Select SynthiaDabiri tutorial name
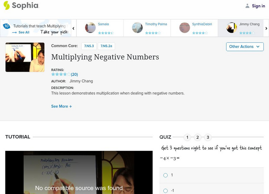269x194 pixels. coord(202,24)
